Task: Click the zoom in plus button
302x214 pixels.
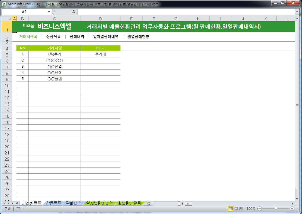Action: click(292, 209)
